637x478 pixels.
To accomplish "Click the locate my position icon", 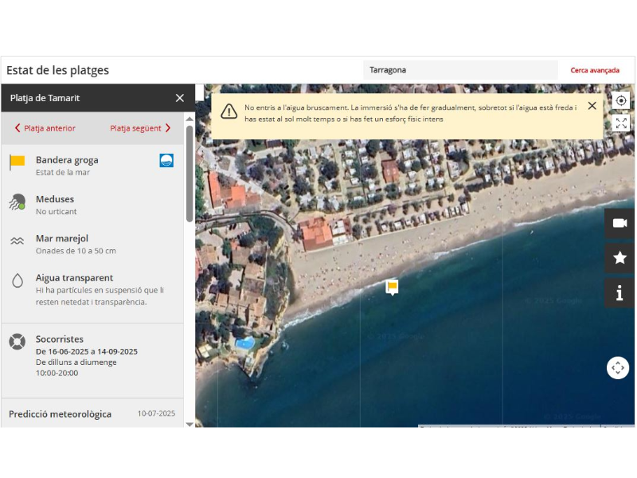I will [621, 101].
